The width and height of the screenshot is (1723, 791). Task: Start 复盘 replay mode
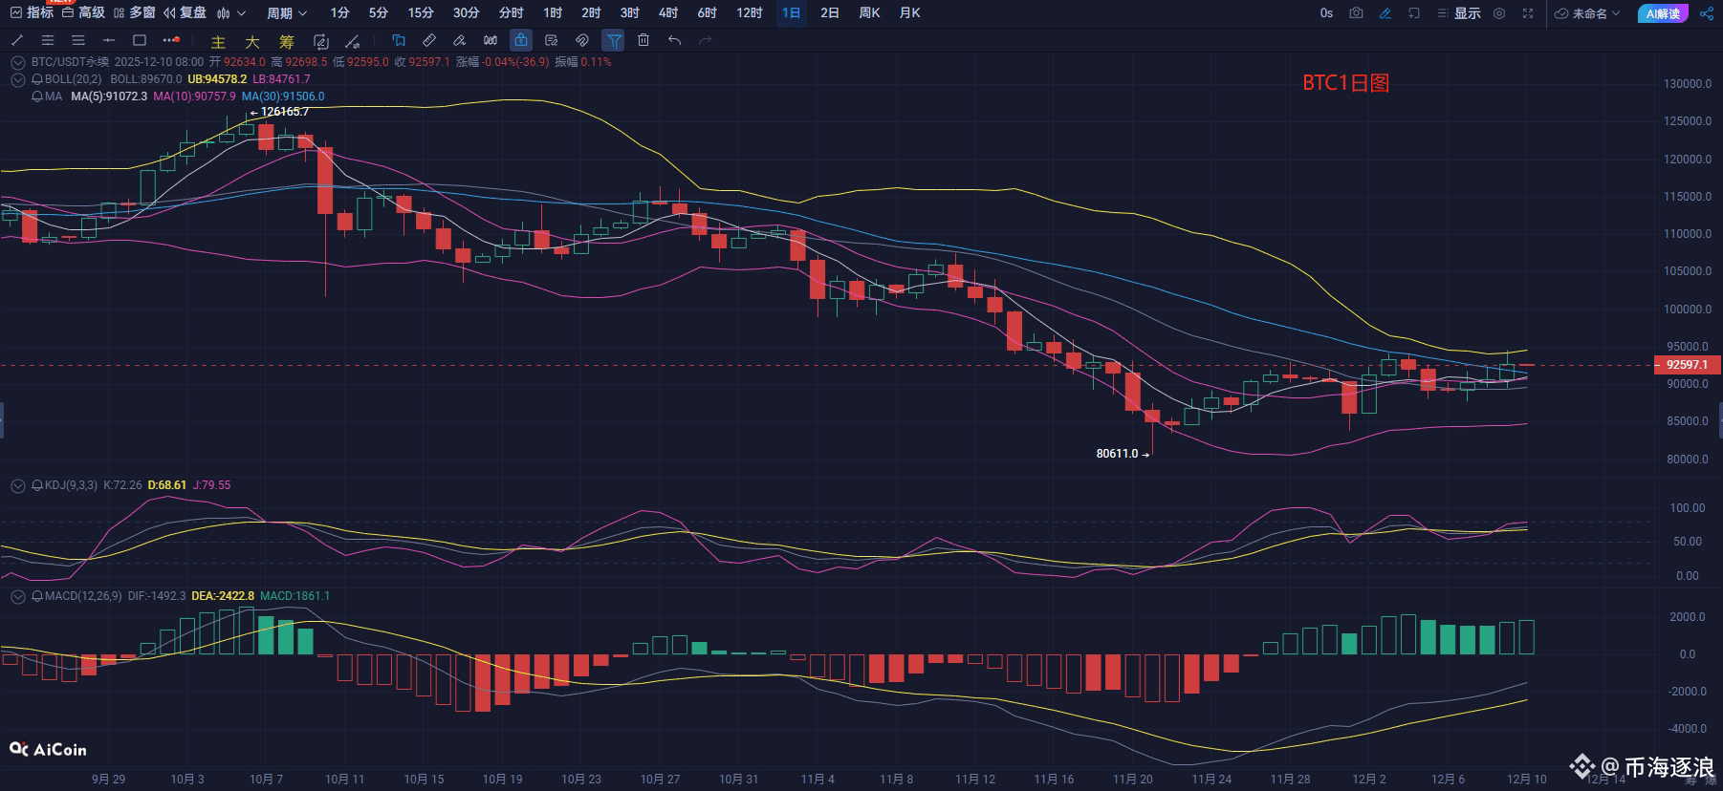coord(185,12)
